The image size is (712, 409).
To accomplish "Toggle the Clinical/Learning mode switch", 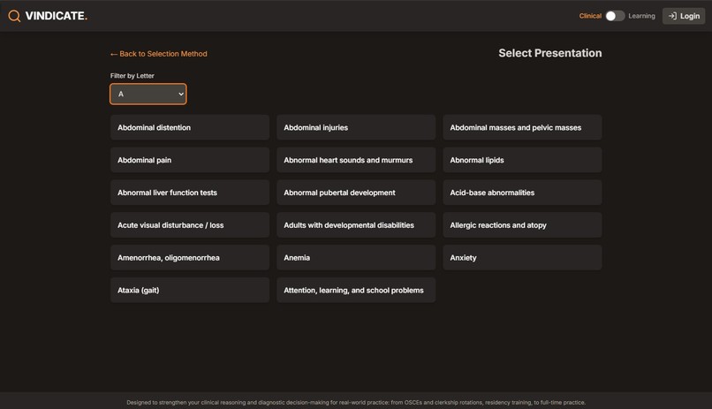I will point(615,16).
